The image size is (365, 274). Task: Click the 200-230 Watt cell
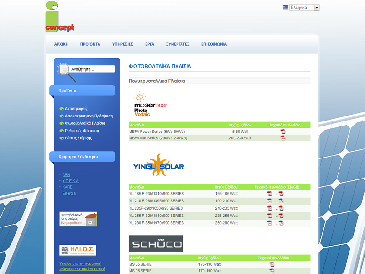point(240,138)
